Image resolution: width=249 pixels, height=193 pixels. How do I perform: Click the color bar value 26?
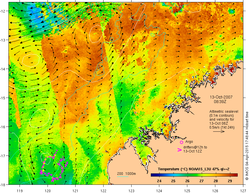pyautogui.click(x=187, y=181)
